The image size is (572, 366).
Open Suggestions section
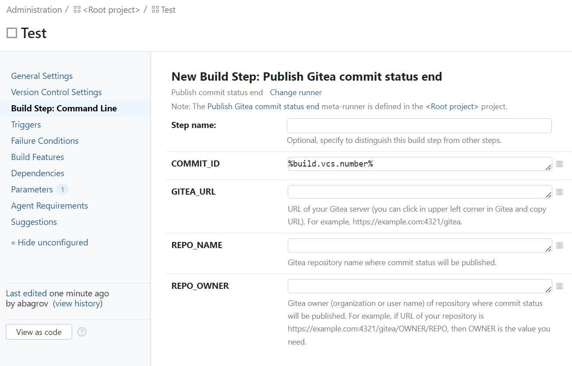click(34, 222)
